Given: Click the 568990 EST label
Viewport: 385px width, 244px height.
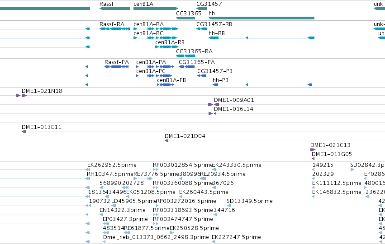Looking at the screenshot, I should pos(110,183).
